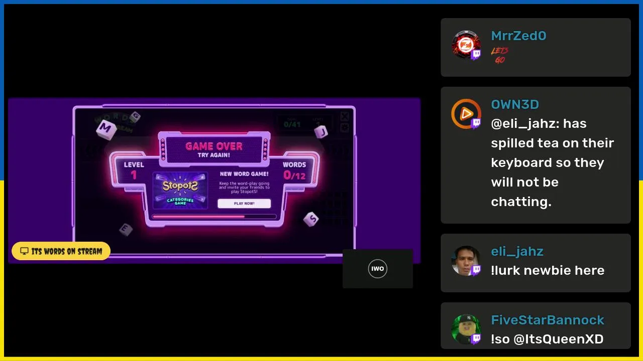Click the floating M letter cube

[106, 129]
